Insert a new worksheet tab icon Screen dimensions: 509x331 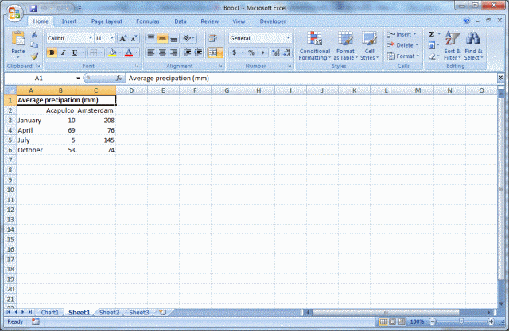[x=163, y=312]
